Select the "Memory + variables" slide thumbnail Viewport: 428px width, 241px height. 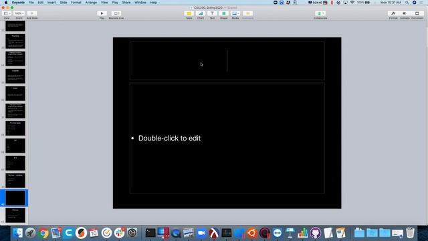pos(15,180)
